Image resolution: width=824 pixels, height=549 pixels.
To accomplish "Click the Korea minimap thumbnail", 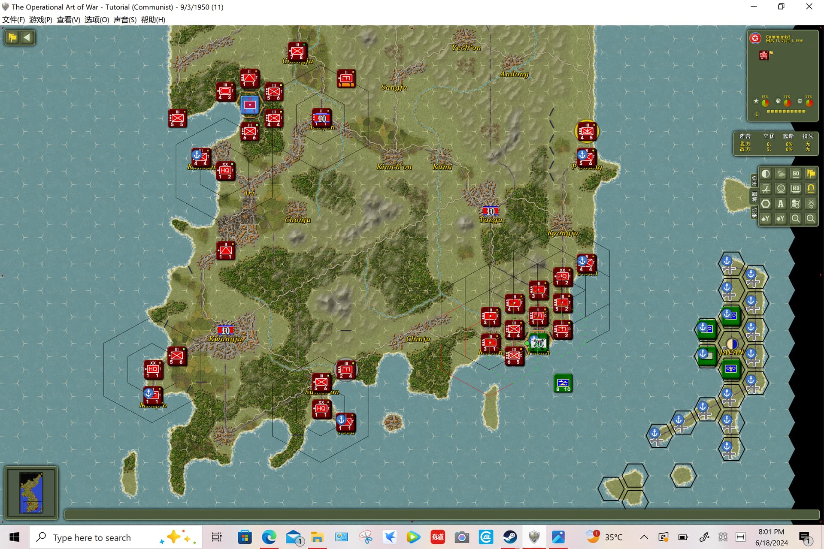I will pyautogui.click(x=31, y=493).
